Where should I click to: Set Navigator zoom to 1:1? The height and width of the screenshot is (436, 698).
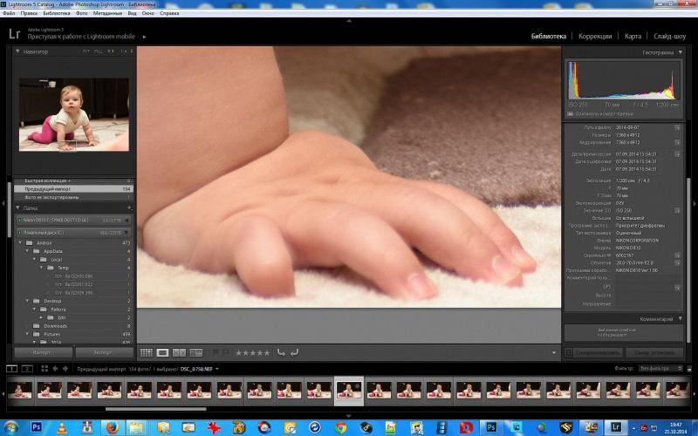click(x=111, y=51)
